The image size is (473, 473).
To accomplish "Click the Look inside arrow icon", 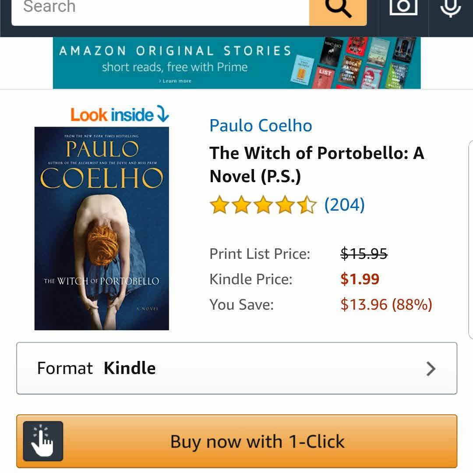I will (x=162, y=114).
